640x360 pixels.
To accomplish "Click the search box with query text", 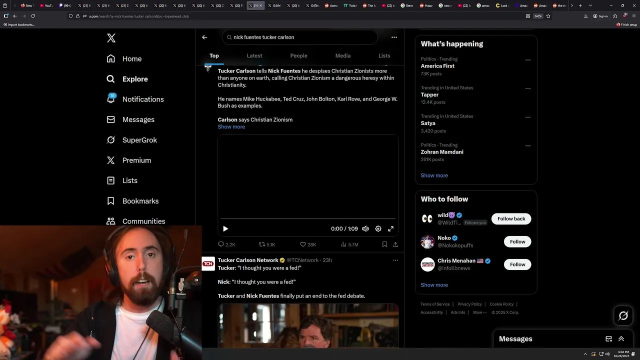I will point(299,37).
